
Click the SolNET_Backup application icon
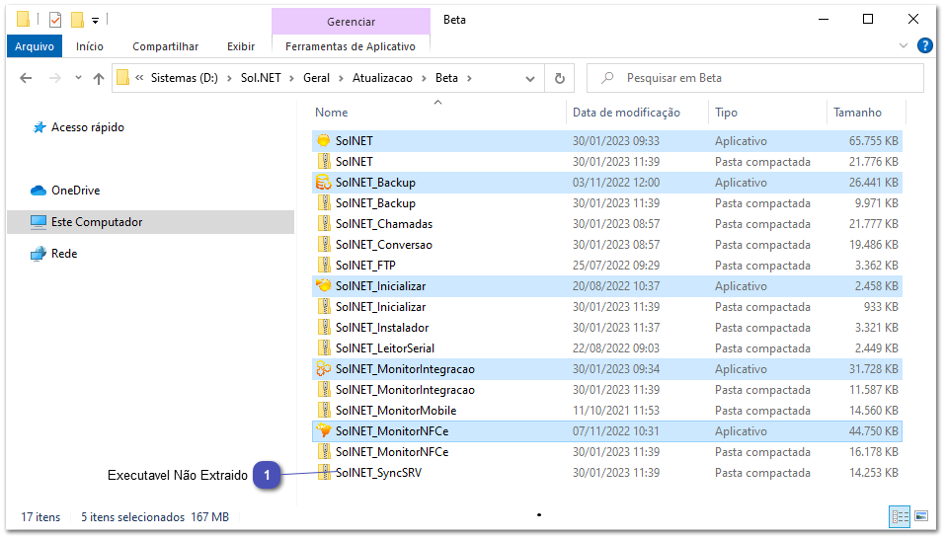coord(324,183)
